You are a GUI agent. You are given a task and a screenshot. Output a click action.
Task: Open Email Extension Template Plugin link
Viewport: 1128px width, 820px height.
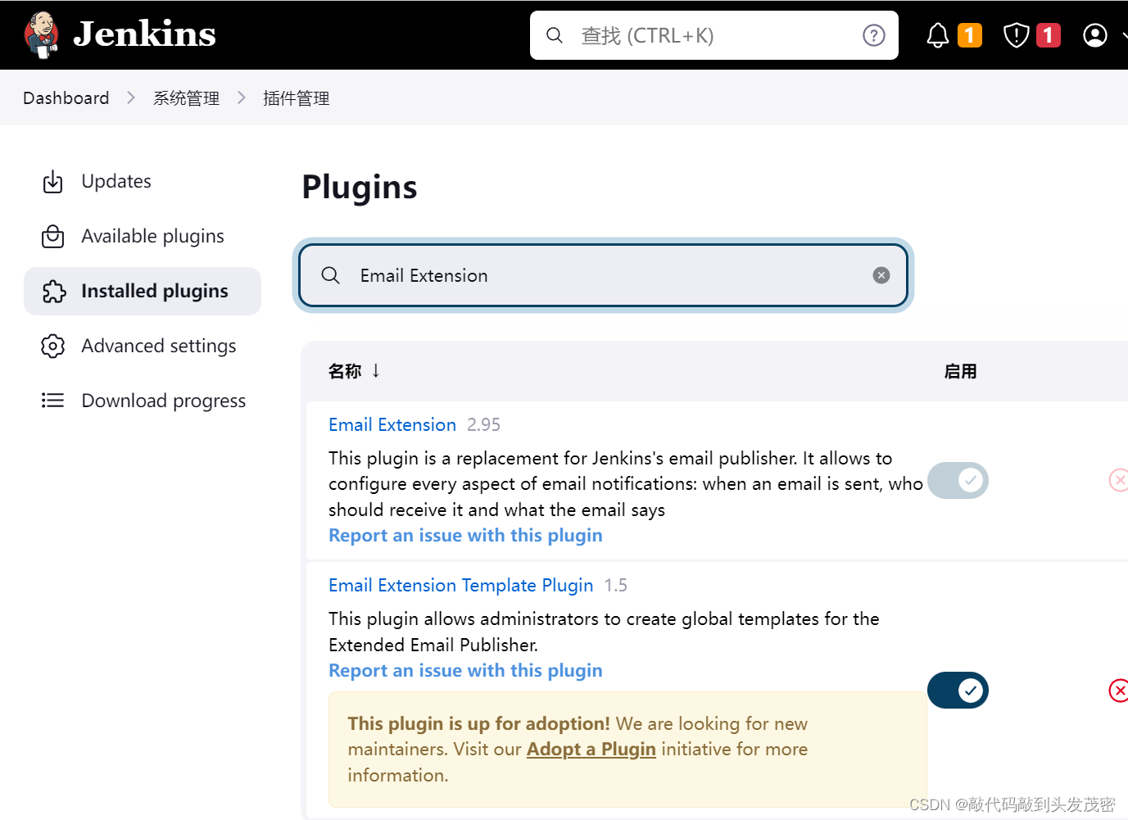click(x=461, y=585)
